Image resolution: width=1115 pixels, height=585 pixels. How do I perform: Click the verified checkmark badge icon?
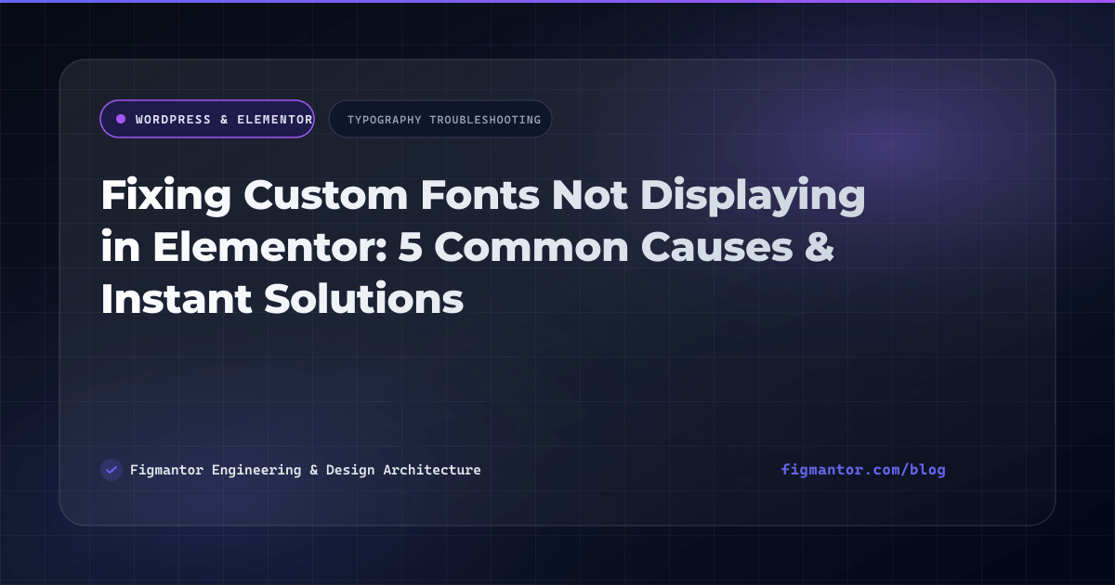tap(111, 470)
